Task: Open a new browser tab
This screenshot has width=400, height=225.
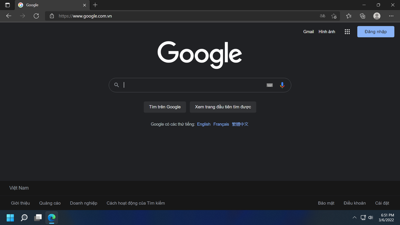Action: point(95,5)
